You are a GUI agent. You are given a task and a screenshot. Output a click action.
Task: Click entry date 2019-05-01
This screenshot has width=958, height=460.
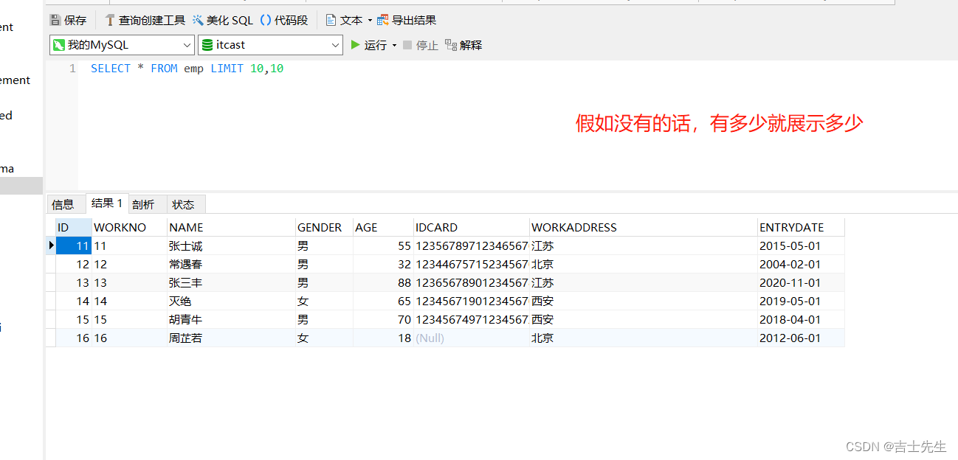pyautogui.click(x=801, y=301)
